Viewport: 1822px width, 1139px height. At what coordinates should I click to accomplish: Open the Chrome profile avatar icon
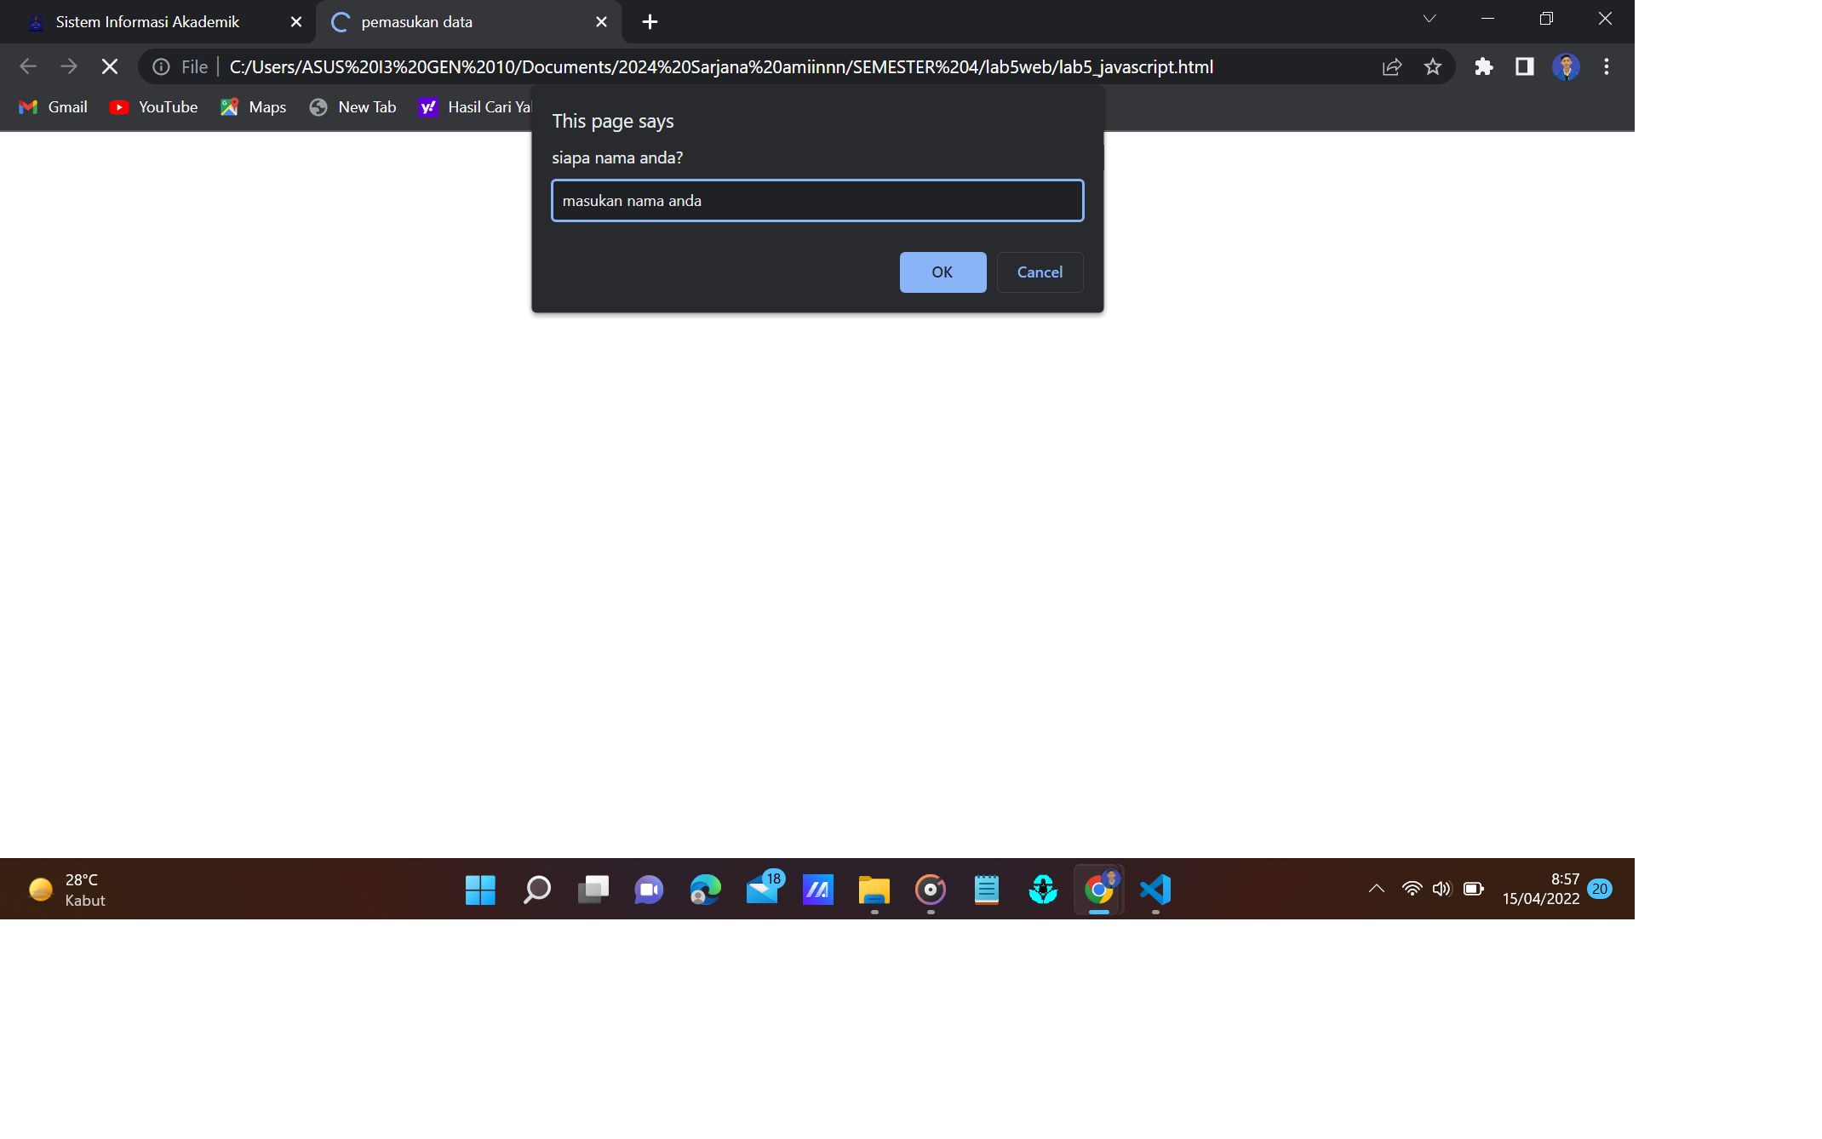pos(1566,66)
